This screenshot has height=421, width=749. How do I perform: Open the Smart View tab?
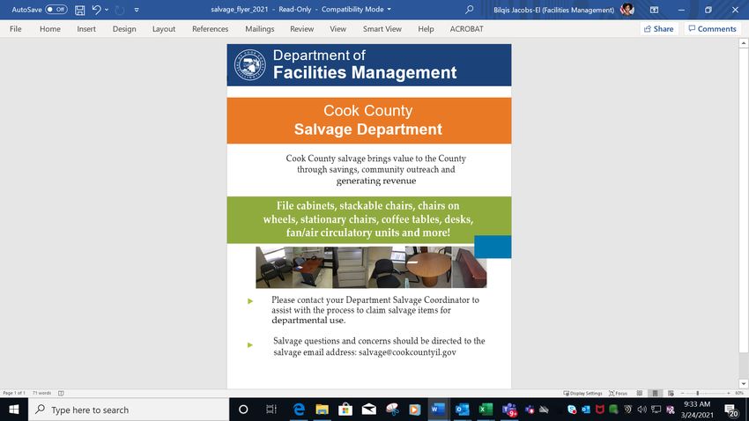tap(382, 29)
